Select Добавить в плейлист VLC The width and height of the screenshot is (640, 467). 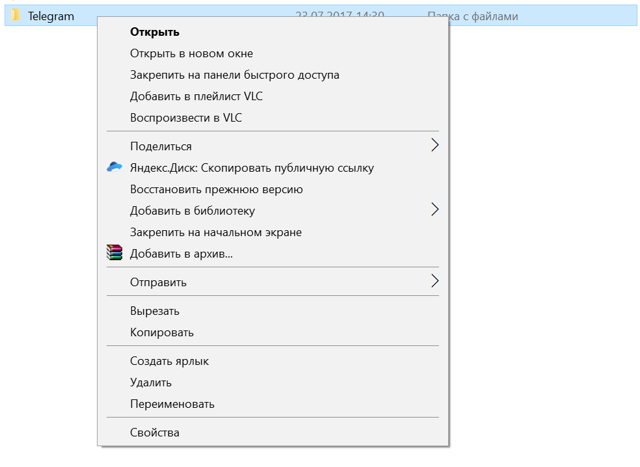tap(196, 96)
